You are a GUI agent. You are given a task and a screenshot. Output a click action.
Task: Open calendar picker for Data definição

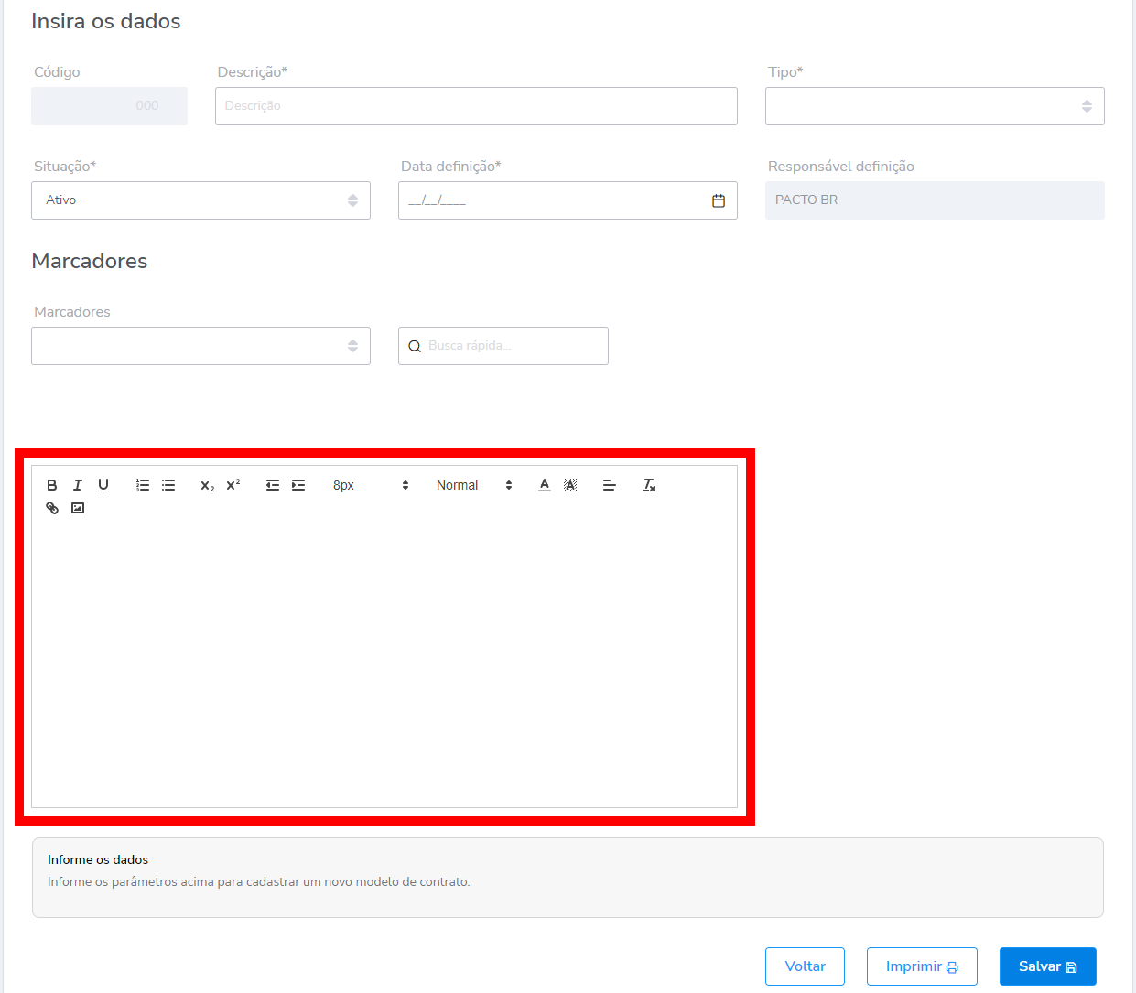719,200
